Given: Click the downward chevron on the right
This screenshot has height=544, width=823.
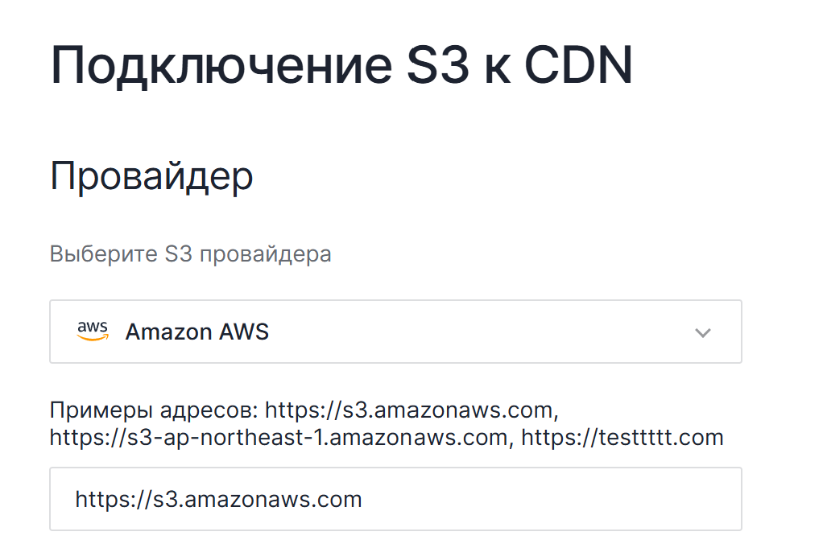Looking at the screenshot, I should [703, 332].
